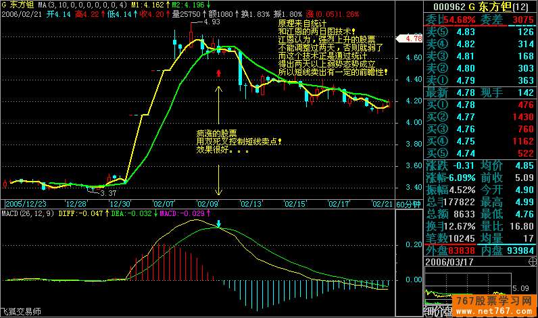Click the 02/09 date on time axis

point(208,204)
